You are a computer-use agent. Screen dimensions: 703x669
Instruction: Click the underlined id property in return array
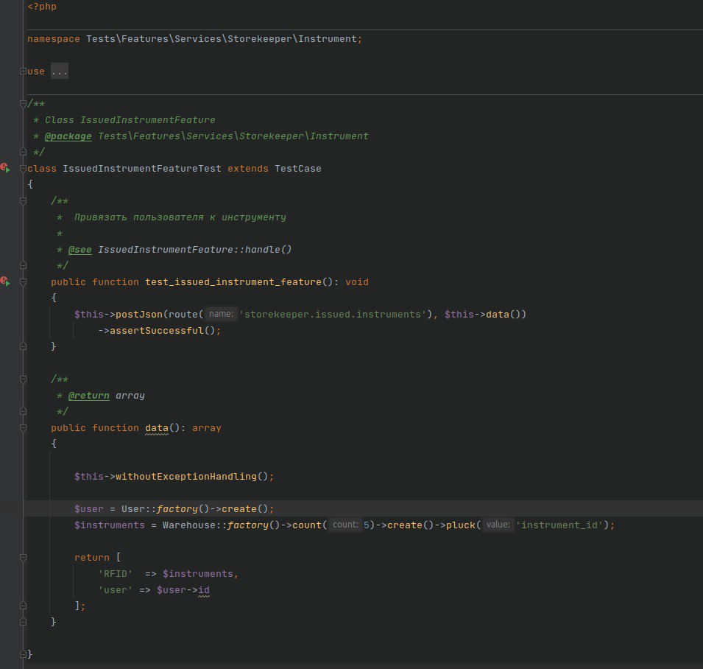[x=204, y=590]
